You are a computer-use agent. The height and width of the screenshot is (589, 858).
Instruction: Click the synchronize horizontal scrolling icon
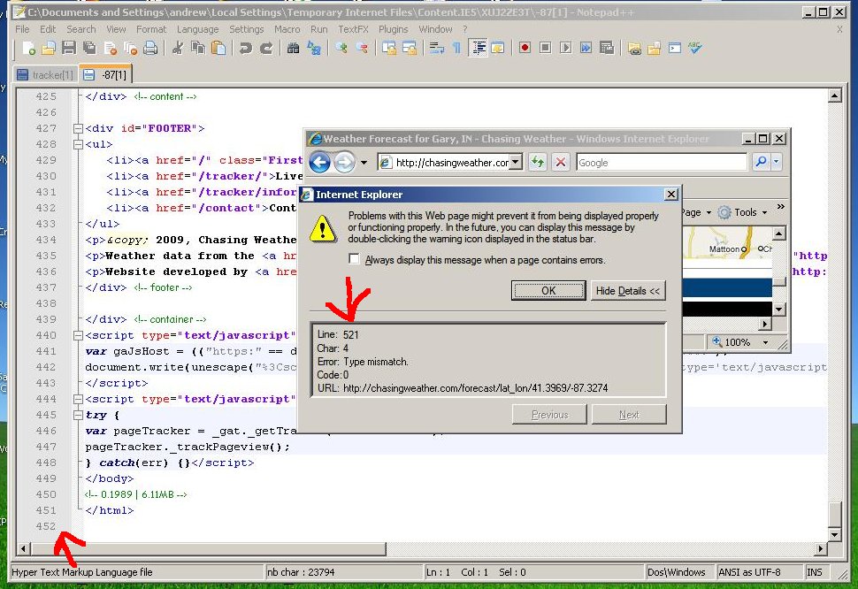click(410, 48)
